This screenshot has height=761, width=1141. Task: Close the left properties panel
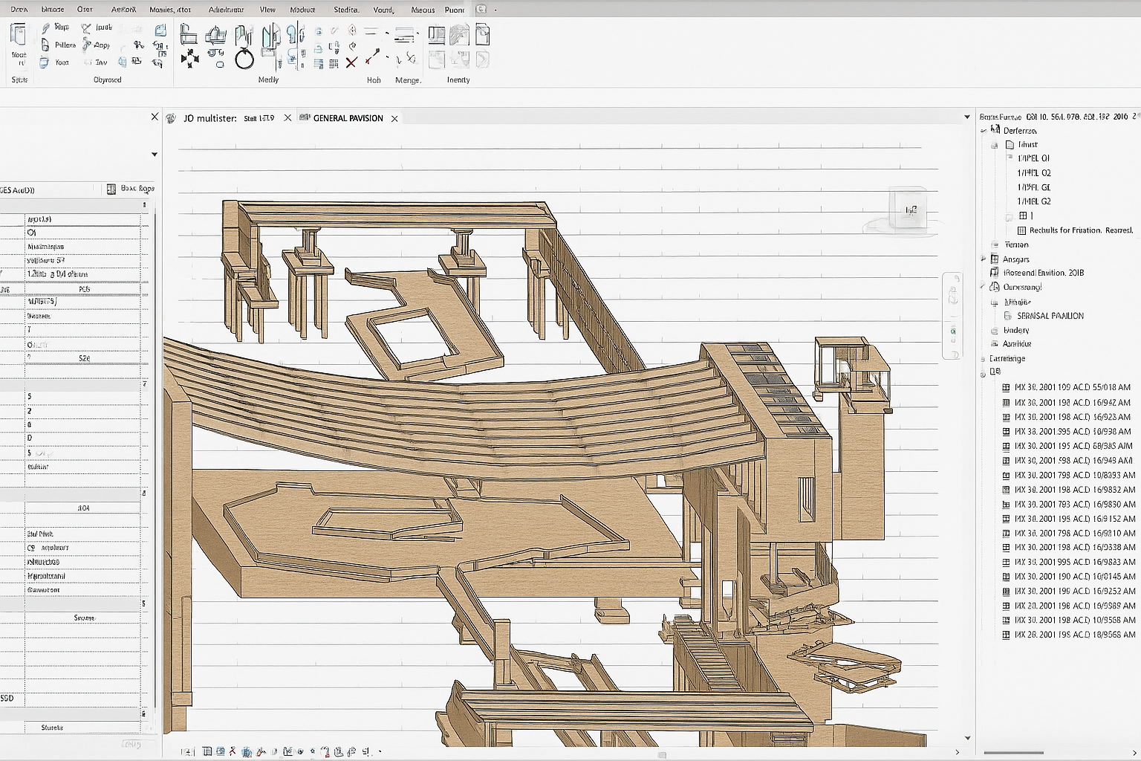coord(155,117)
